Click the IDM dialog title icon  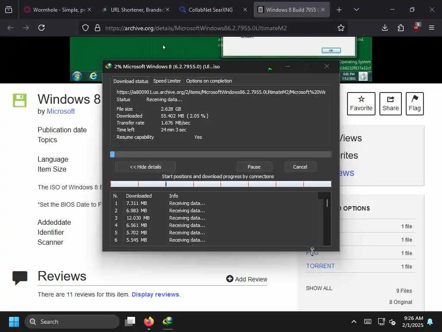tap(108, 66)
